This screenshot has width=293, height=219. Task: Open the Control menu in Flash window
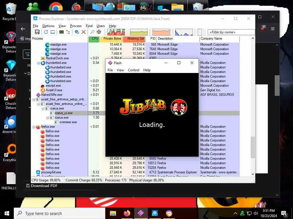(x=134, y=70)
